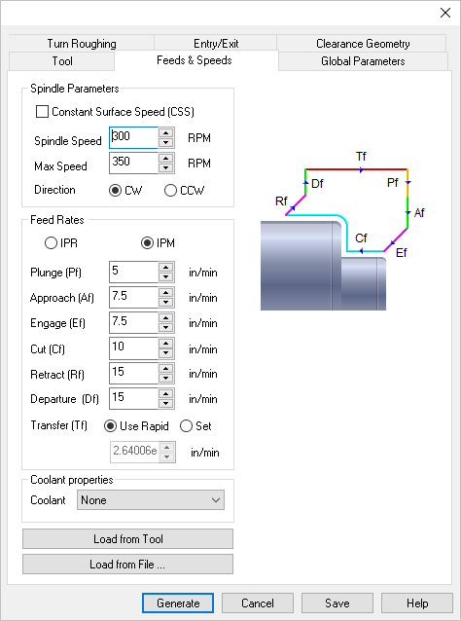The image size is (461, 621).
Task: Click the Engage (Ef) value field
Action: click(133, 323)
